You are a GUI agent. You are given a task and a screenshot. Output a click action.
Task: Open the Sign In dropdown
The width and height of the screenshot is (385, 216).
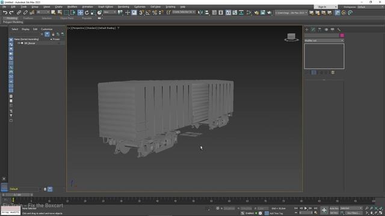326,7
